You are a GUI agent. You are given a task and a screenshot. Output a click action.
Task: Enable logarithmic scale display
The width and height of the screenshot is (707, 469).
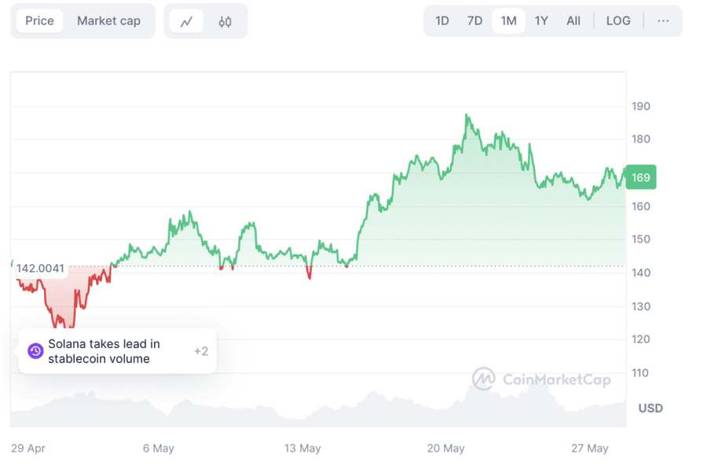click(x=618, y=21)
